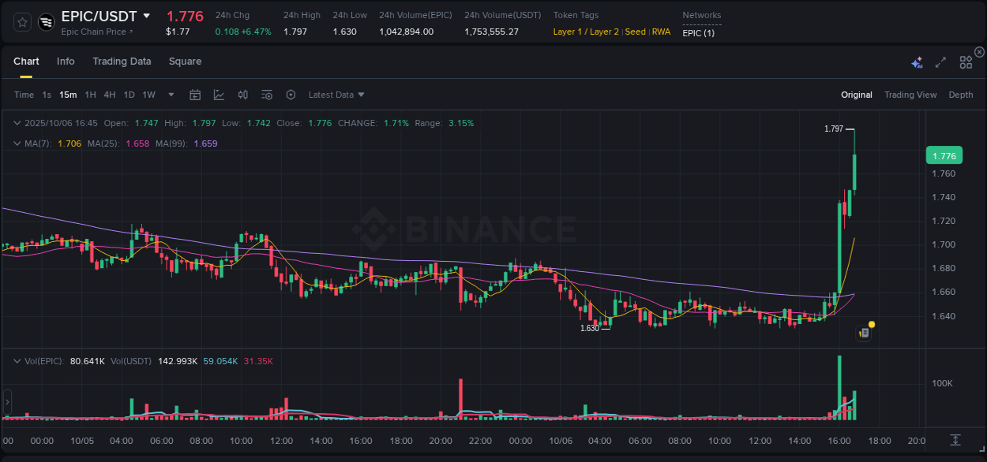This screenshot has height=462, width=987.
Task: Open the date range calendar icon
Action: click(x=195, y=95)
